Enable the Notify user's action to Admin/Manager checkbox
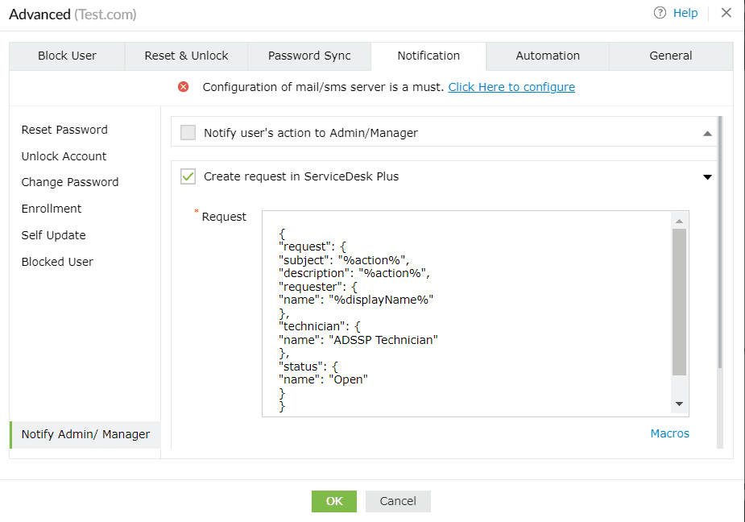The width and height of the screenshot is (745, 522). click(x=188, y=132)
